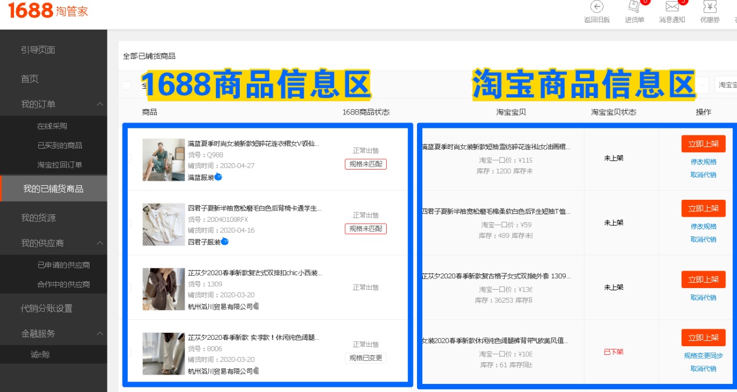Click the first product's dress thumbnail image
737x392 pixels.
coord(163,160)
